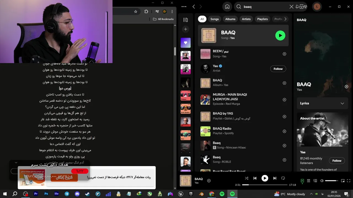Open Discord from the Windows taskbar
Image resolution: width=353 pixels, height=198 pixels.
click(x=77, y=194)
